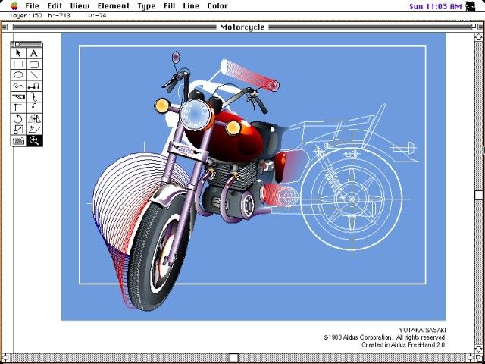485x364 pixels.
Task: Open the File menu
Action: coord(32,6)
